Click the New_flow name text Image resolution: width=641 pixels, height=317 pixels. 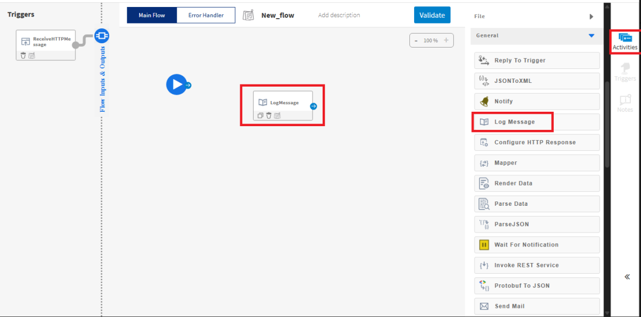278,15
